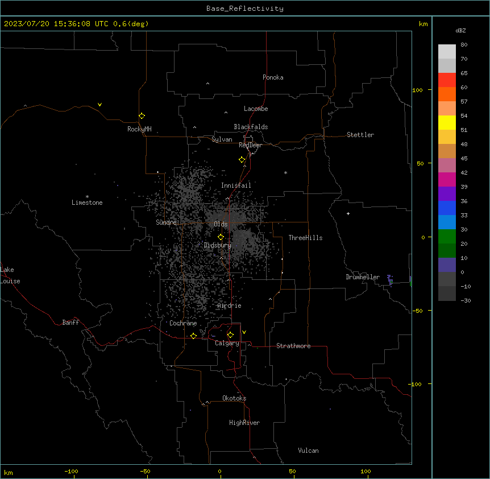Click the Didsbury label
This screenshot has height=479, width=490.
(x=218, y=245)
